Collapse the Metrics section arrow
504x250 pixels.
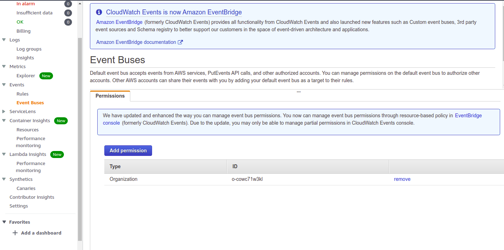[4, 67]
